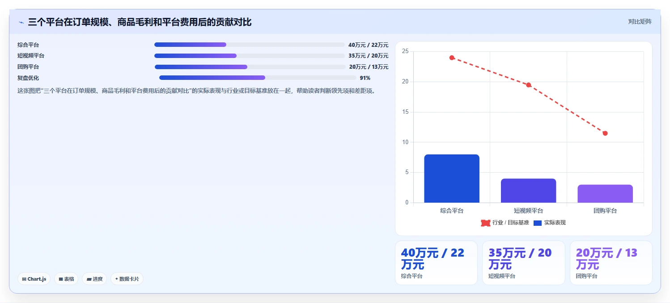This screenshot has width=670, height=303.
Task: Click the 对比矩阵 label in the header
Action: [640, 21]
